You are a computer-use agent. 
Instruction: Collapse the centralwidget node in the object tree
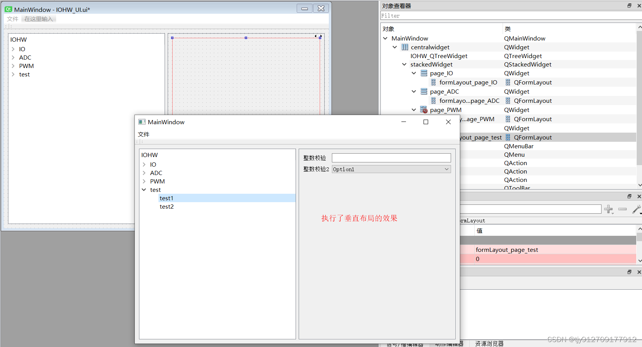coord(395,47)
